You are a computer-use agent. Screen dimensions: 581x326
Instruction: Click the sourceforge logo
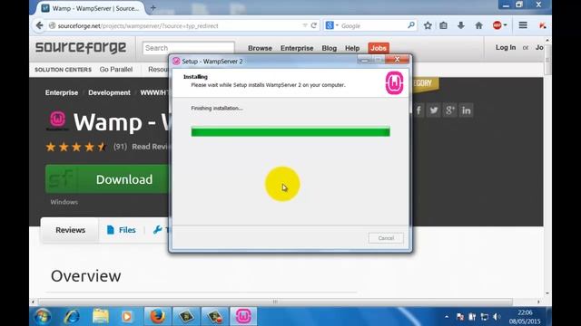(x=81, y=48)
